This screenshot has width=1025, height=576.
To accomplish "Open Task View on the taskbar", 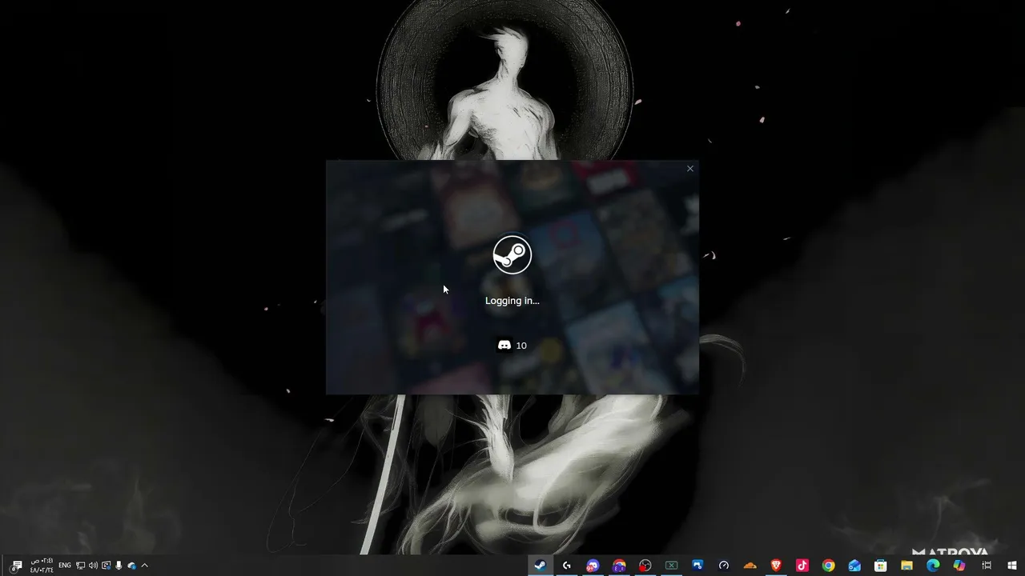I will pyautogui.click(x=987, y=566).
